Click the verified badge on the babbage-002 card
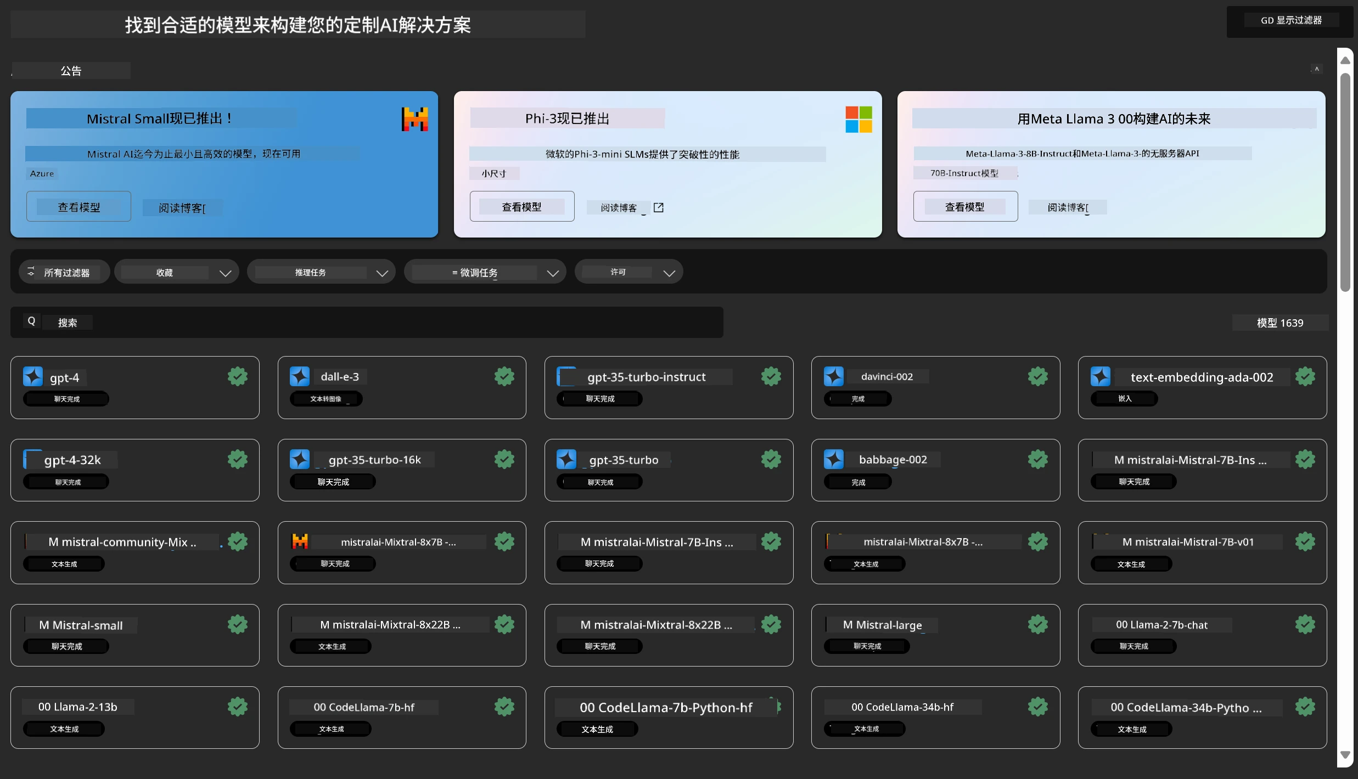Viewport: 1358px width, 779px height. (x=1038, y=459)
